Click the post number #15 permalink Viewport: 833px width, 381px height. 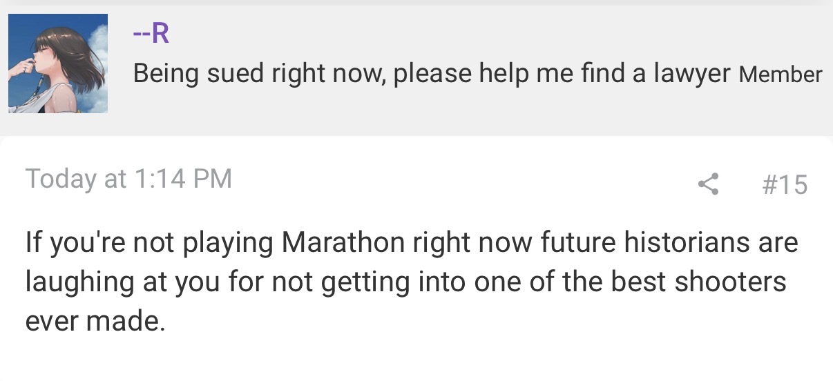(784, 184)
